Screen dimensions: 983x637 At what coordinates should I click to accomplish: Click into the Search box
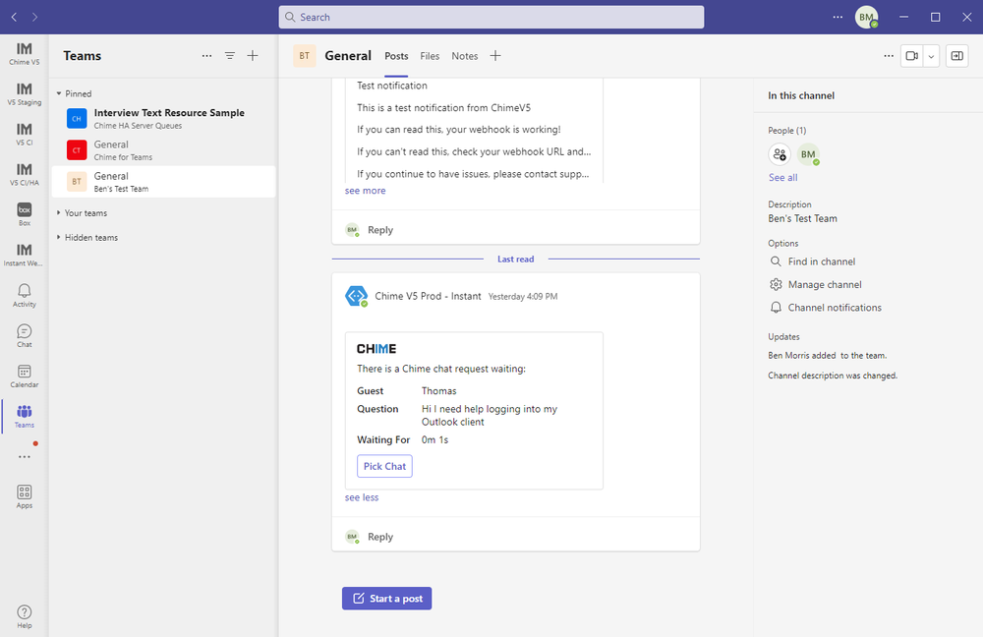coord(491,17)
